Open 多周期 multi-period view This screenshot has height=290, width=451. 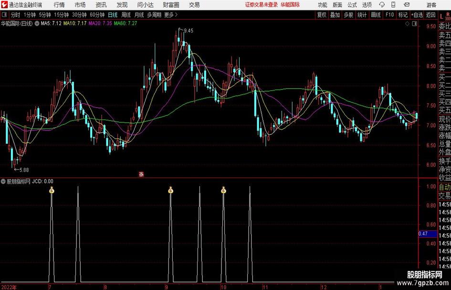point(154,15)
